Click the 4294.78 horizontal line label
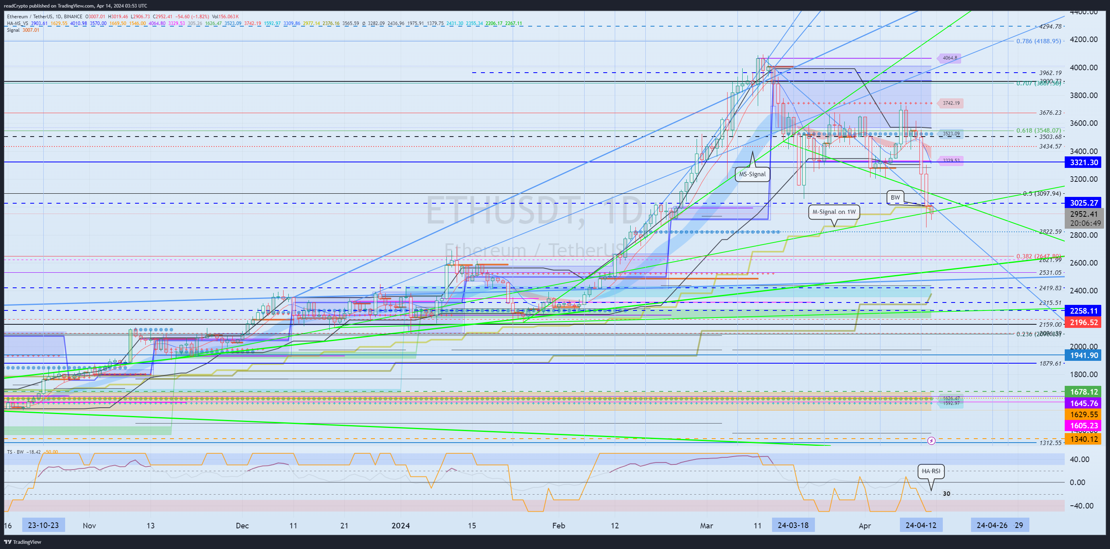This screenshot has height=549, width=1110. 1050,27
